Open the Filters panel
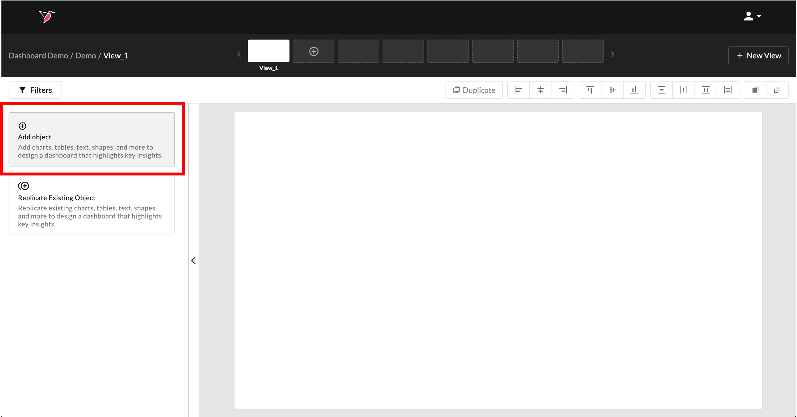This screenshot has width=797, height=417. [35, 90]
